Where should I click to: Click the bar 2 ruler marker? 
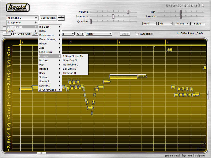pyautogui.click(x=71, y=42)
